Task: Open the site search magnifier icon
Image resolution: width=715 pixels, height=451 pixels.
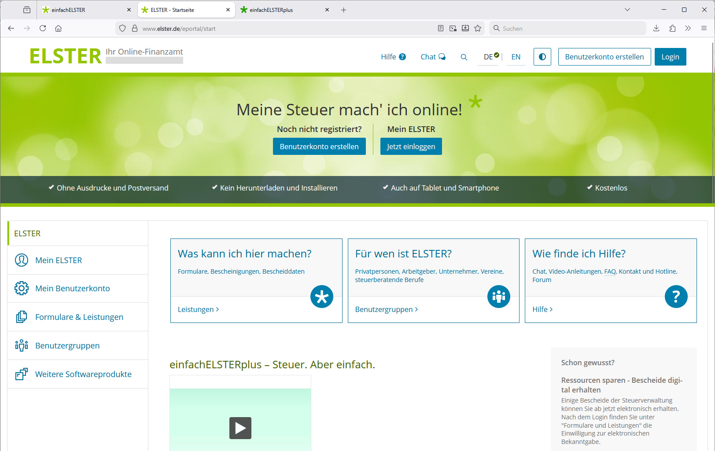Action: tap(464, 57)
